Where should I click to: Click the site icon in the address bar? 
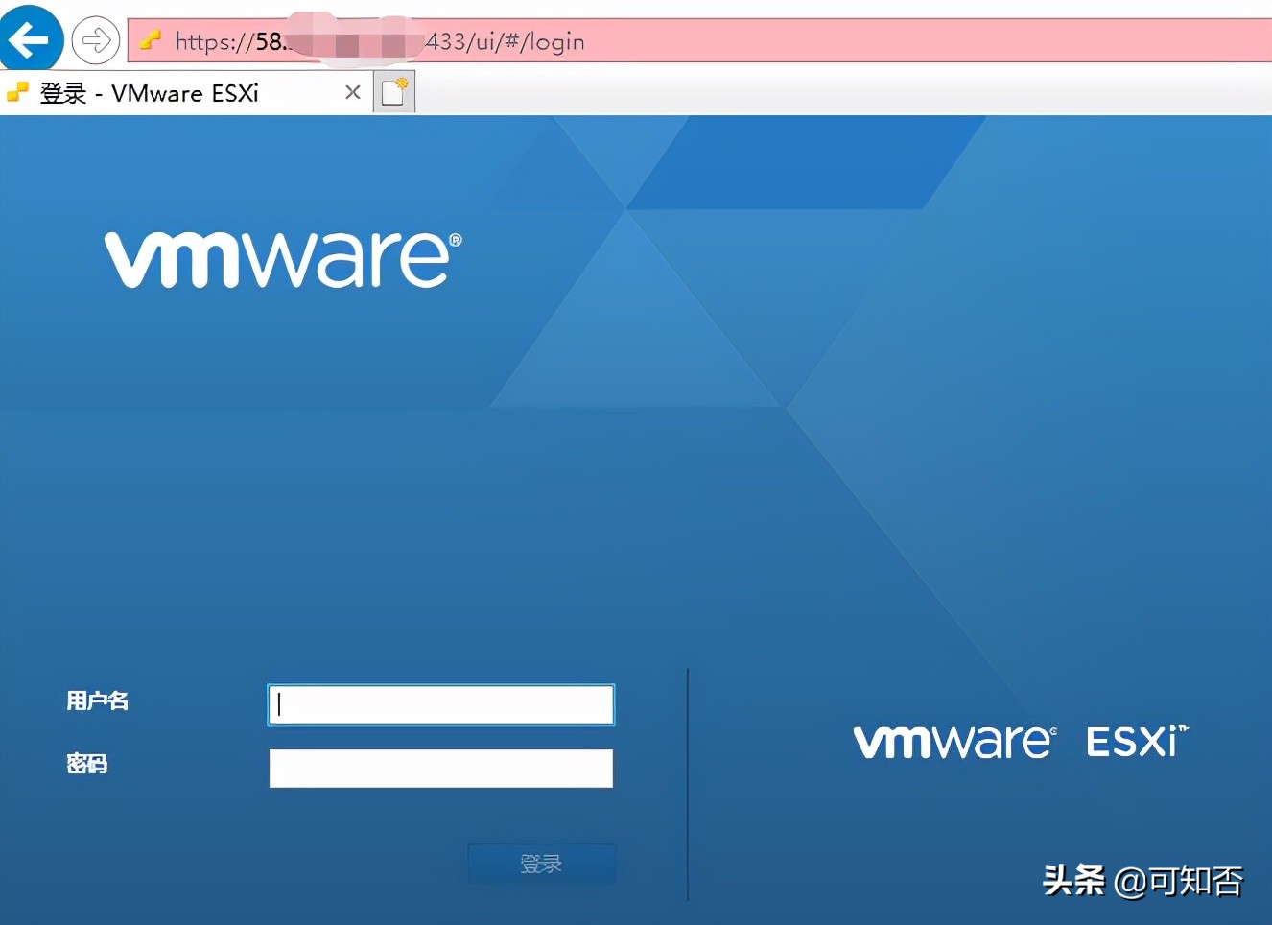point(151,40)
